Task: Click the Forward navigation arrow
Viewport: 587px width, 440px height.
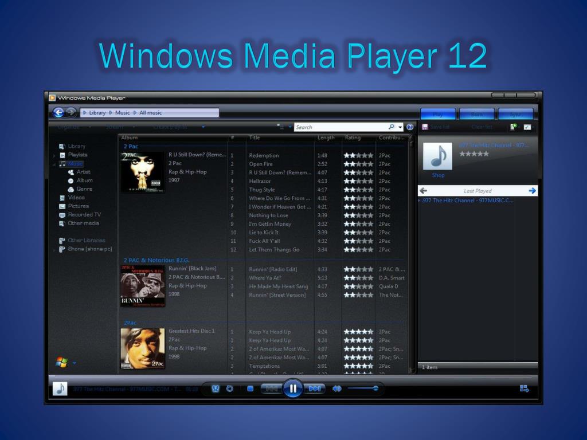Action: [x=71, y=112]
